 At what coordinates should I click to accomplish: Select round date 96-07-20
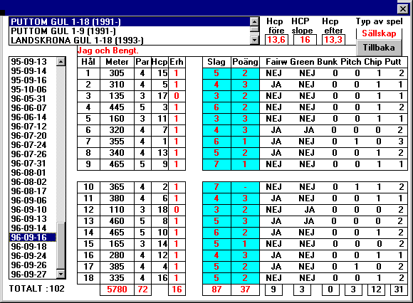click(33, 135)
